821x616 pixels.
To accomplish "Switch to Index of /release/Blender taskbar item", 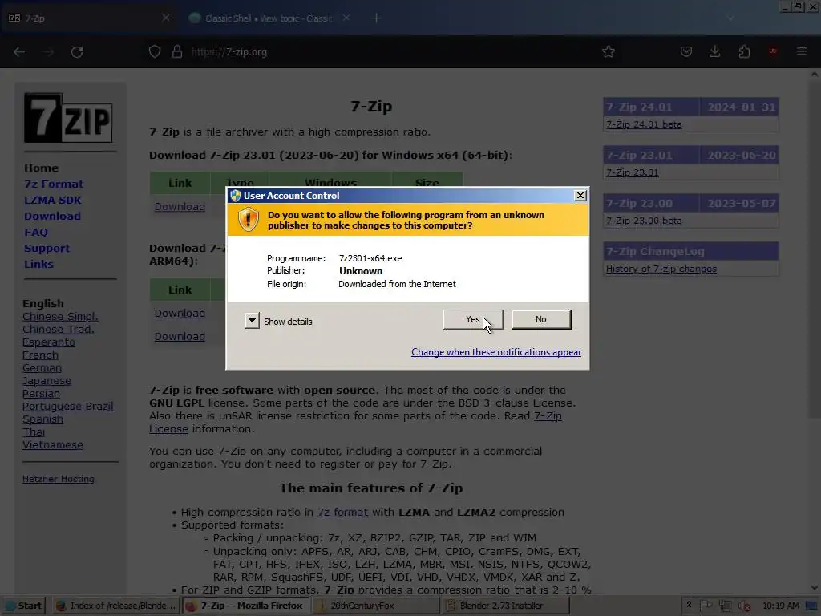I will [115, 606].
